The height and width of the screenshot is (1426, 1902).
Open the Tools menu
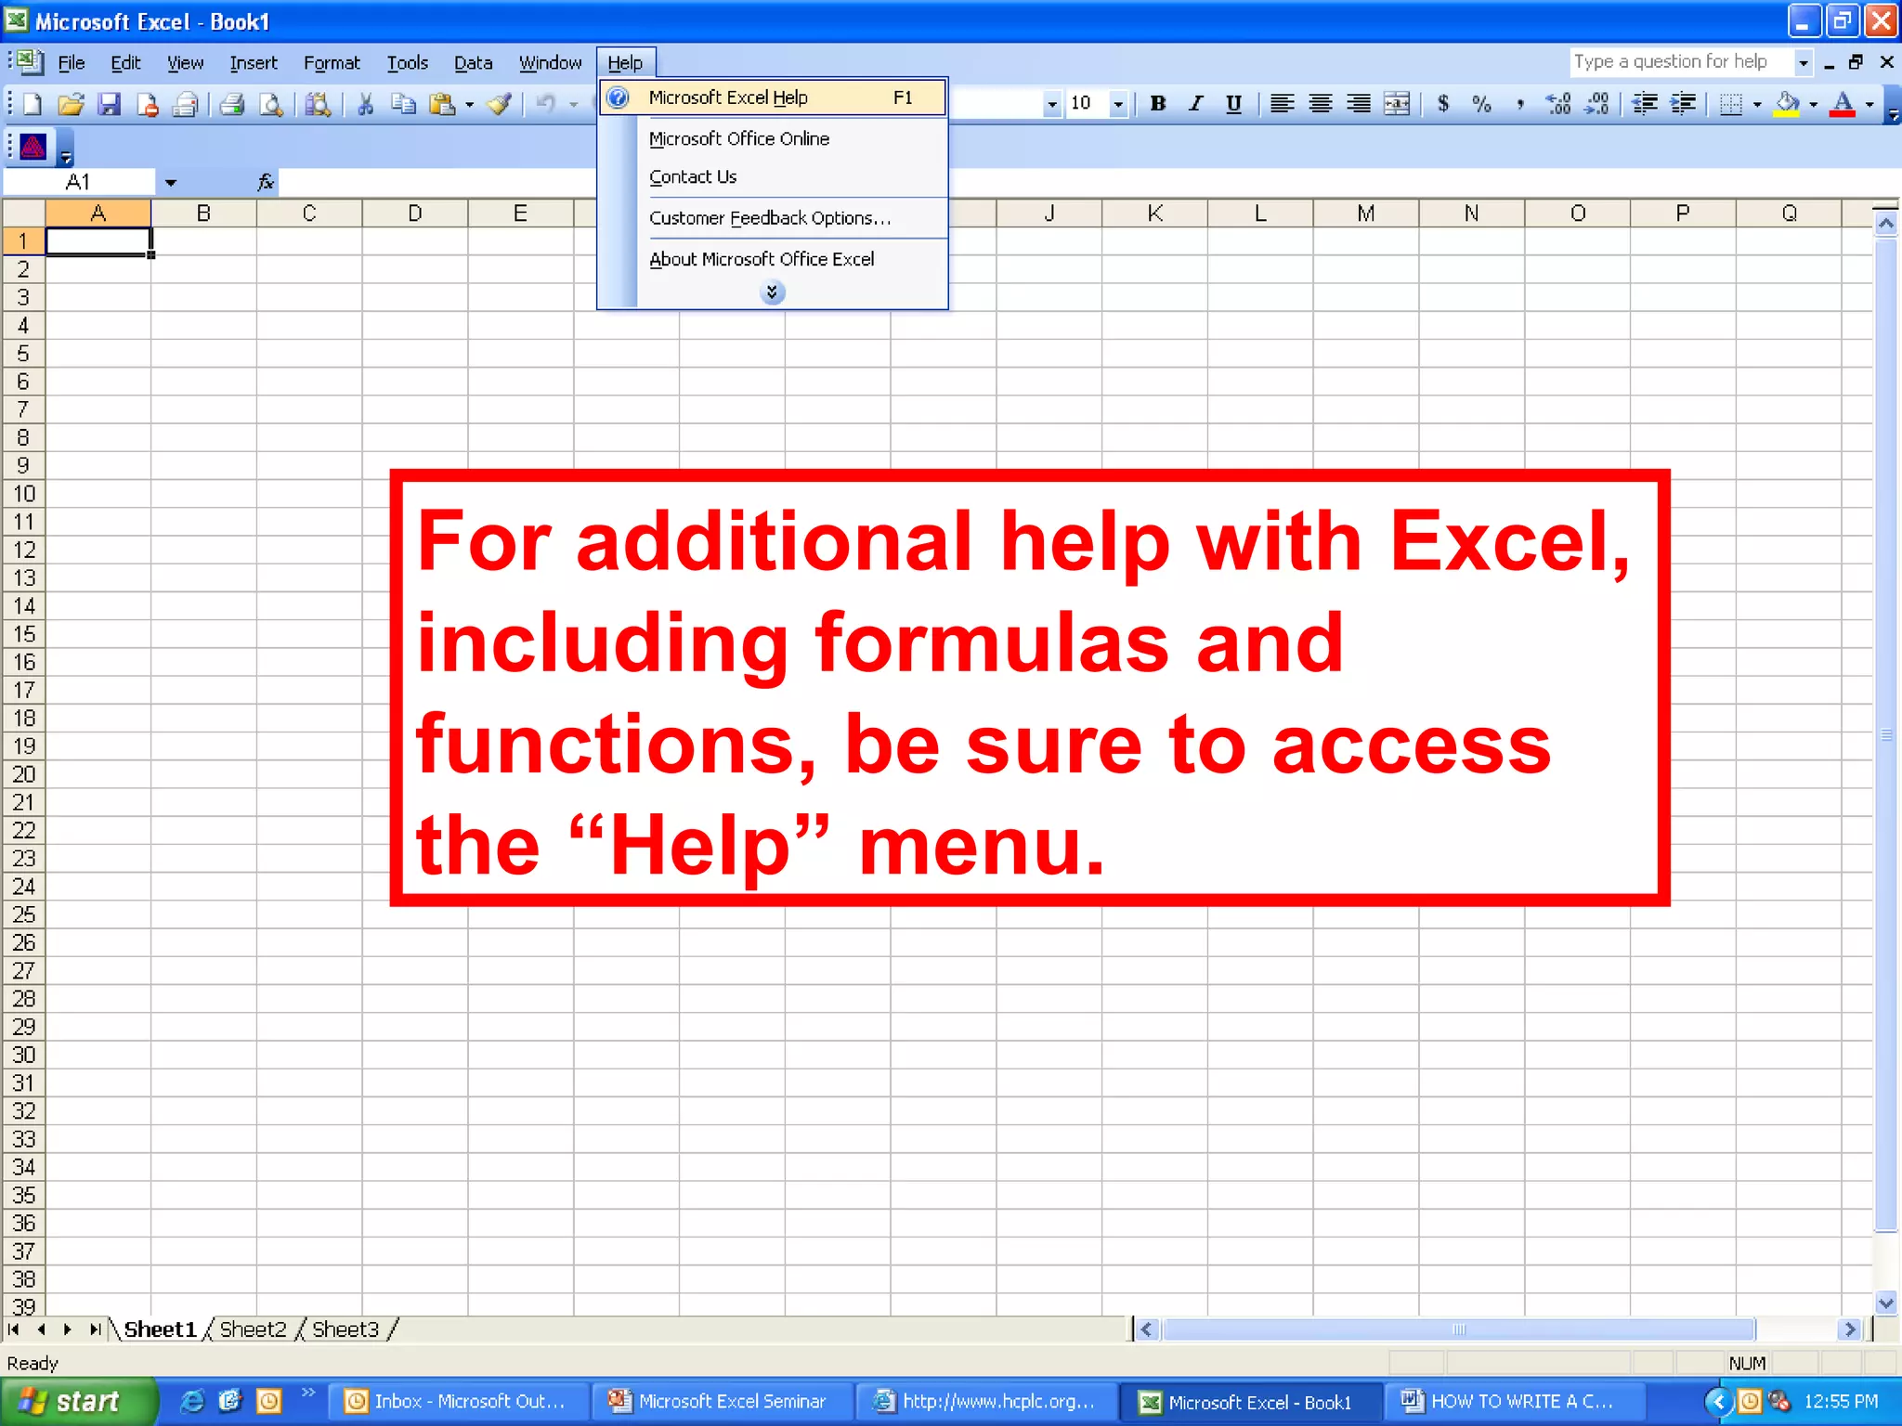tap(407, 62)
